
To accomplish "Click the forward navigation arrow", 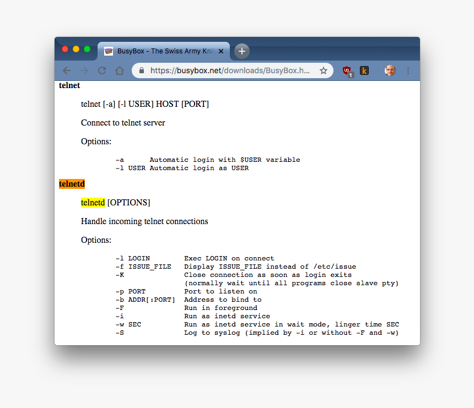I will click(x=84, y=70).
